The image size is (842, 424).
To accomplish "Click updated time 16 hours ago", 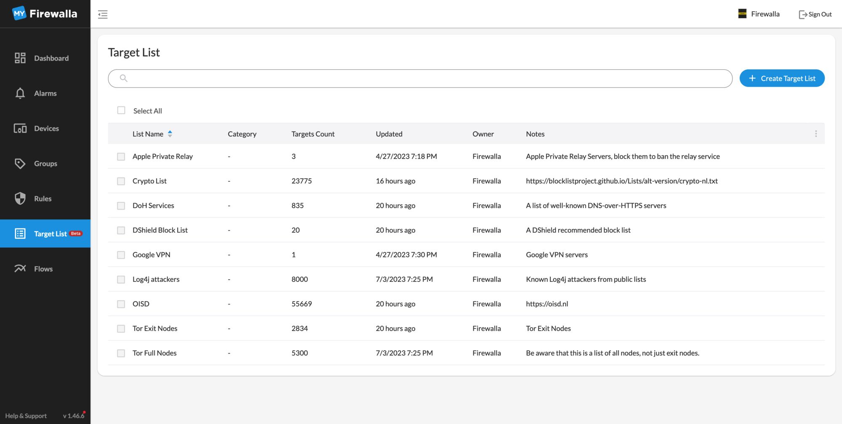I will [x=395, y=181].
